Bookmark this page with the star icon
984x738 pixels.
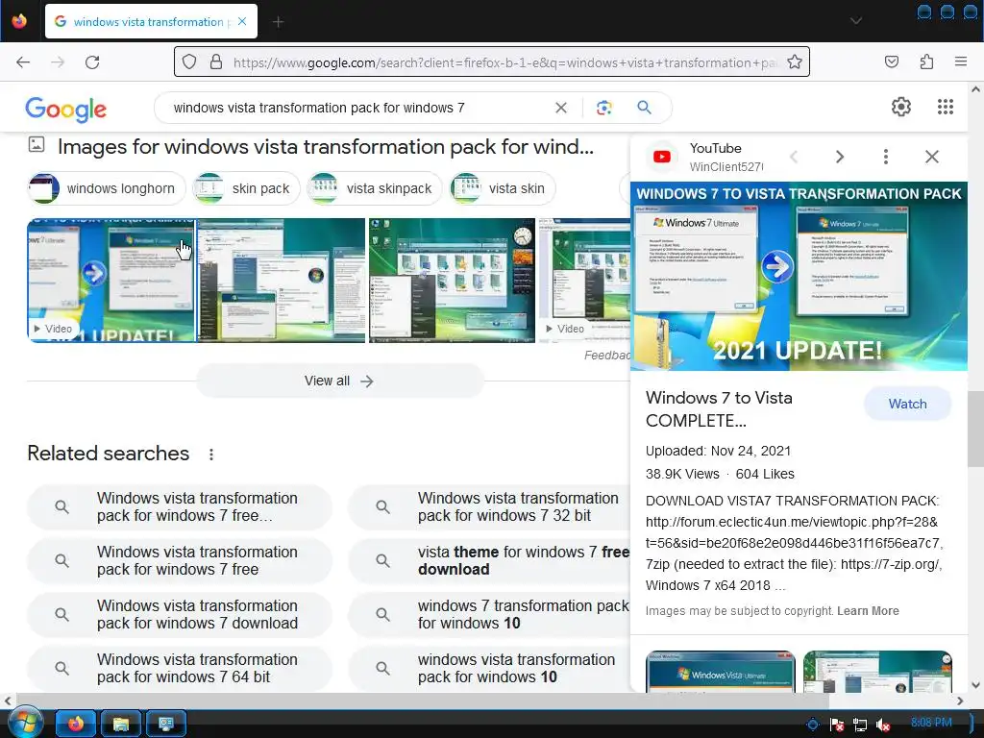(795, 62)
